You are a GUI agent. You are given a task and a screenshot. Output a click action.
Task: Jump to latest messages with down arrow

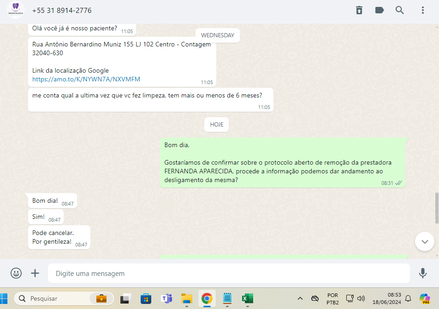[x=425, y=241]
